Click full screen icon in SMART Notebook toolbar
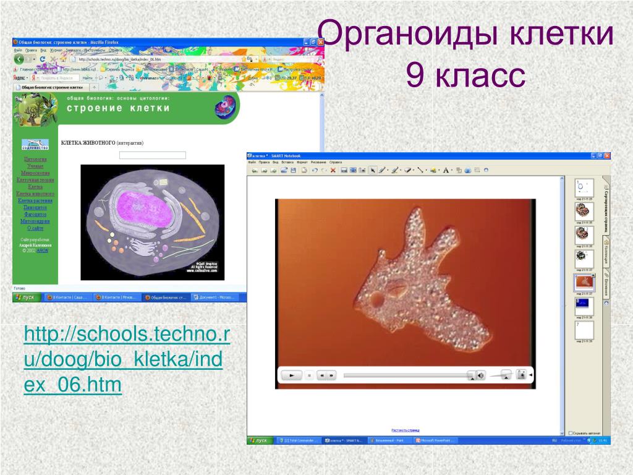This screenshot has height=475, width=633. 353,170
